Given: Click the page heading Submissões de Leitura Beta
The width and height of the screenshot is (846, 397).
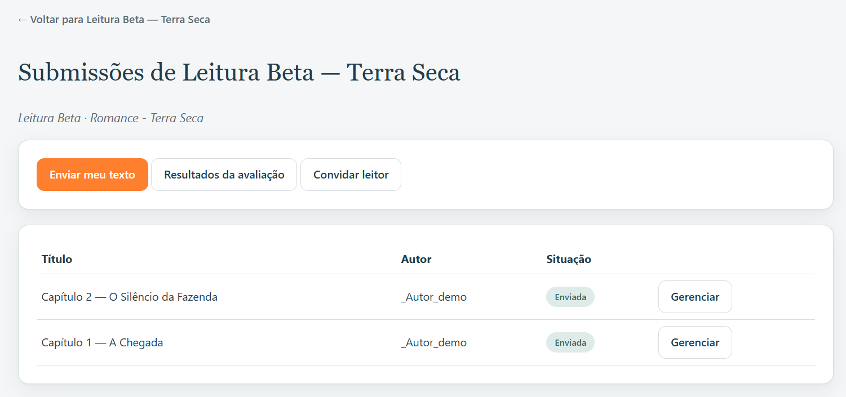Looking at the screenshot, I should click(x=239, y=73).
